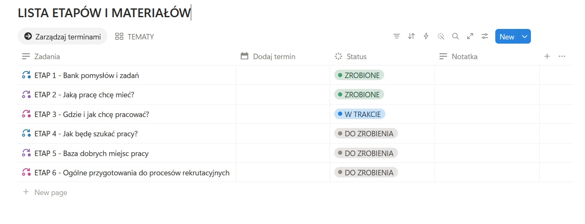The height and width of the screenshot is (224, 585).
Task: Open view settings sliders icon
Action: click(485, 36)
